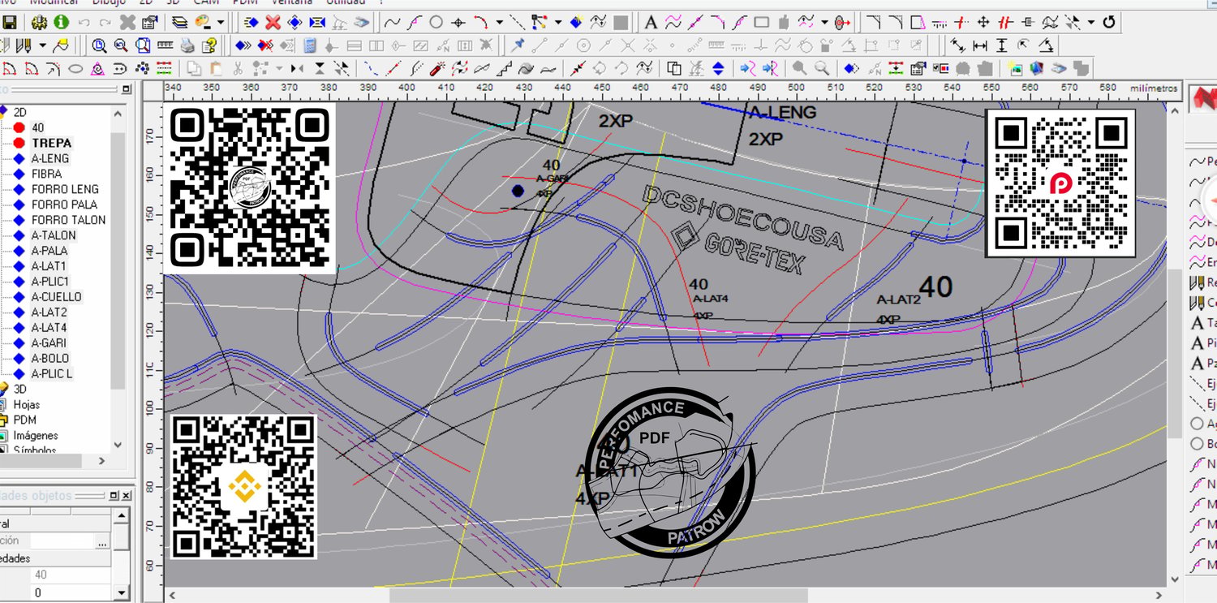Open the green information icon
The width and height of the screenshot is (1217, 603).
click(61, 22)
